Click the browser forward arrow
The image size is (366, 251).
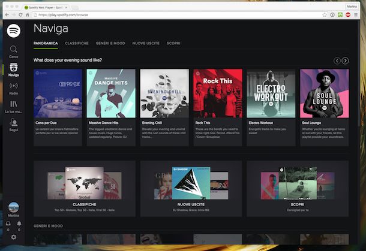[x=14, y=15]
